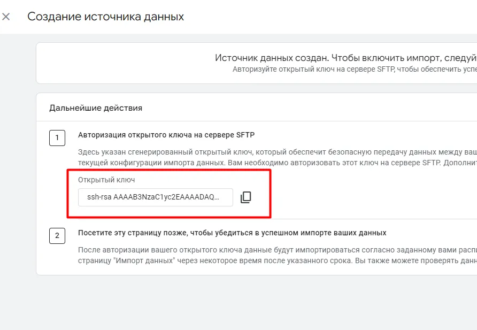The image size is (477, 330).
Task: Select the ssh-rsa public key field
Action: point(156,197)
